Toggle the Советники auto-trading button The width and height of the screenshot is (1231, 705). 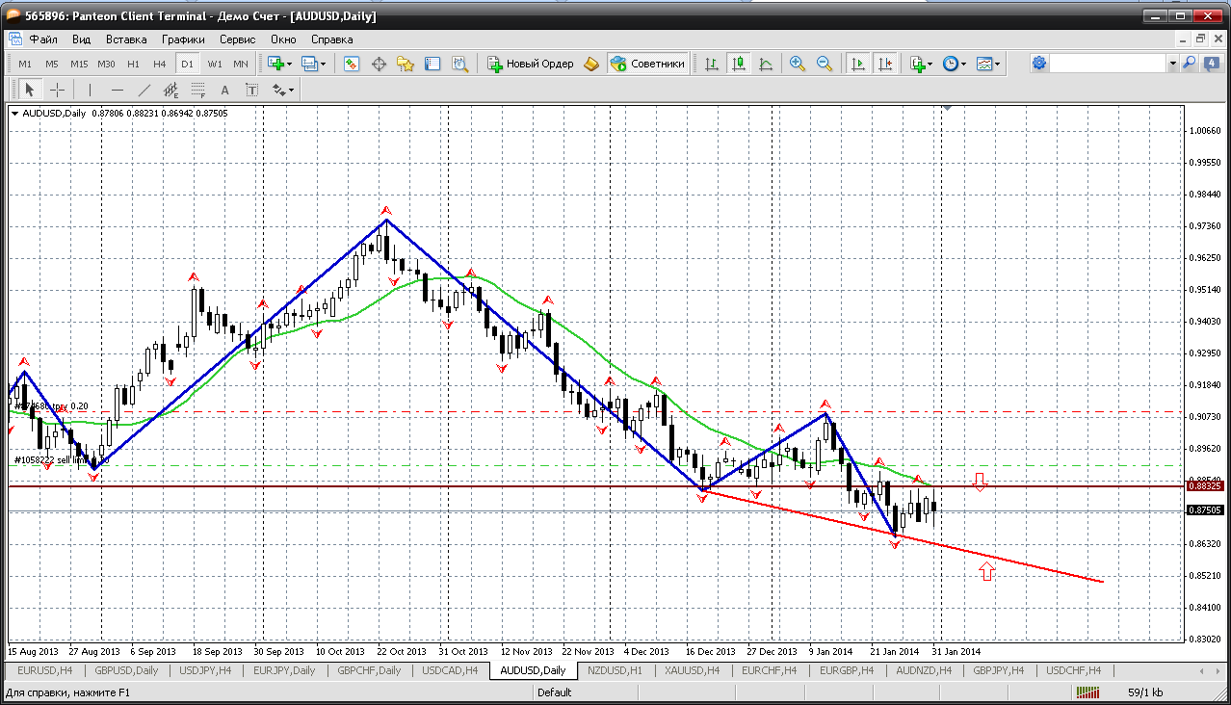[648, 64]
